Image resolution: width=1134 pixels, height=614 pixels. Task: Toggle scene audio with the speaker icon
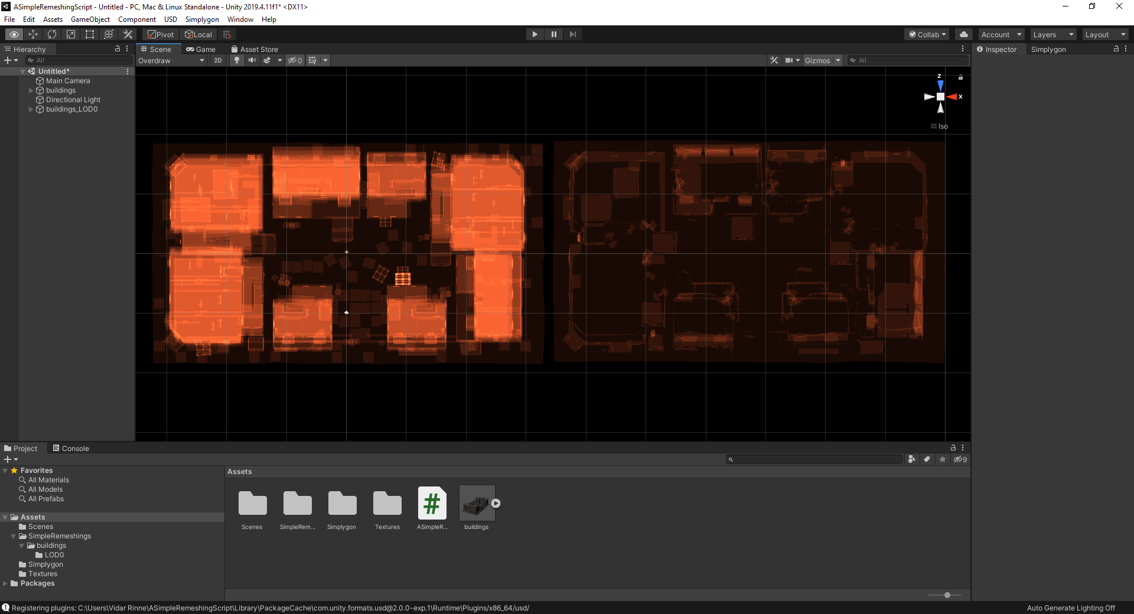pos(252,60)
